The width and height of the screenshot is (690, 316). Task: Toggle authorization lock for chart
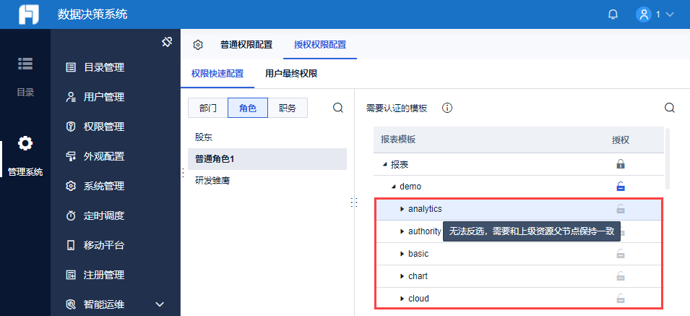(621, 276)
